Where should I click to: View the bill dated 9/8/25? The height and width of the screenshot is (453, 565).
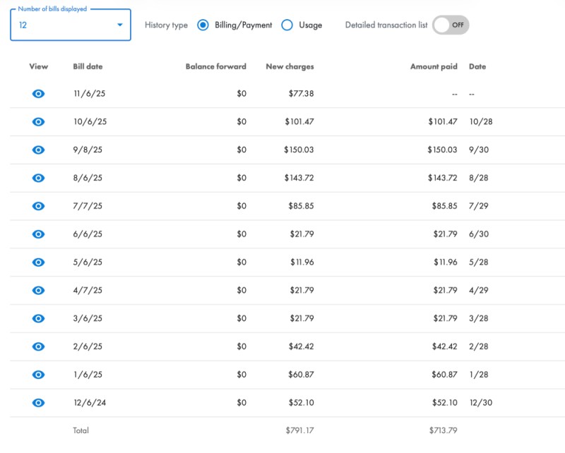click(x=37, y=150)
